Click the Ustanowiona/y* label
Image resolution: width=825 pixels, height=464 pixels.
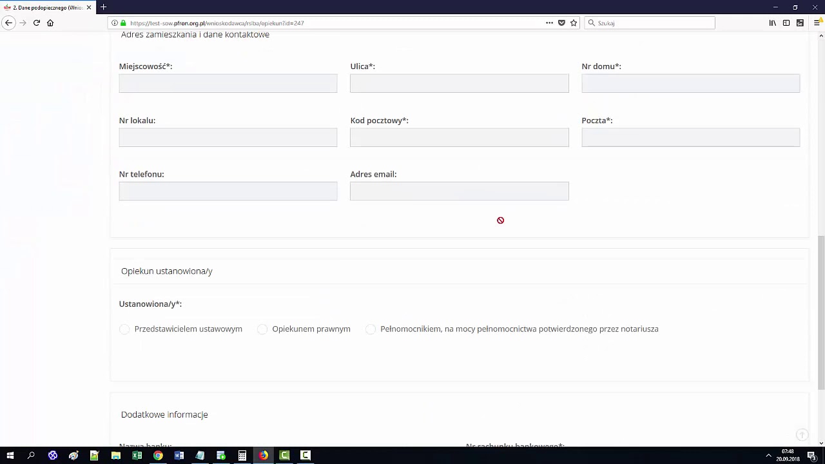pos(151,304)
